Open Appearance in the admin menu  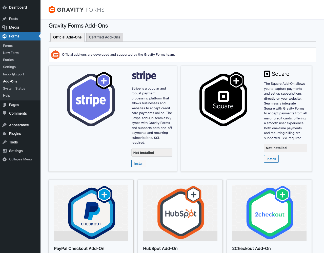click(20, 125)
